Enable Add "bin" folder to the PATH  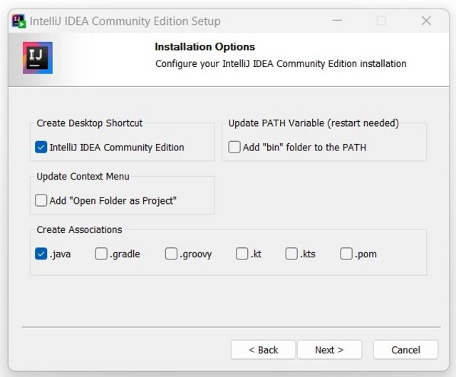tap(234, 148)
